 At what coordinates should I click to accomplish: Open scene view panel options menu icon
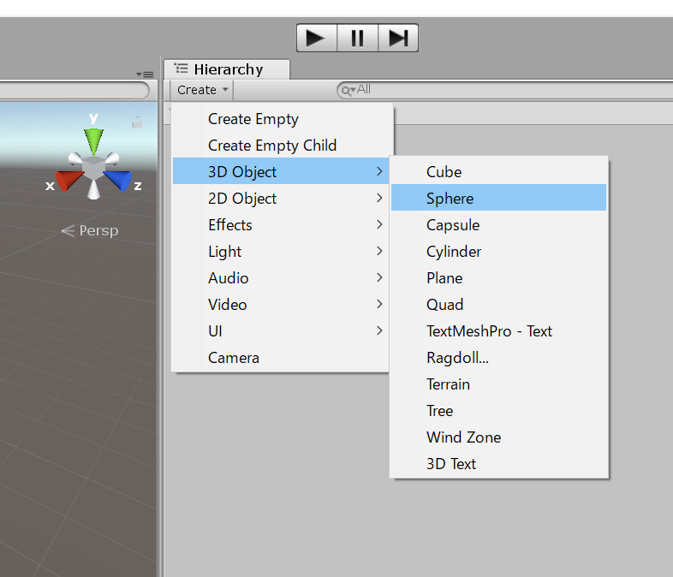[x=145, y=74]
